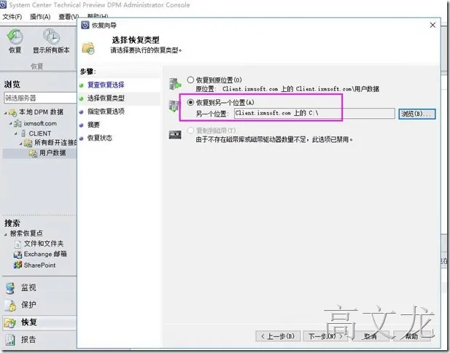This screenshot has height=353, width=450.
Task: Collapse the 搜索恢复点 section
Action: [x=6, y=234]
